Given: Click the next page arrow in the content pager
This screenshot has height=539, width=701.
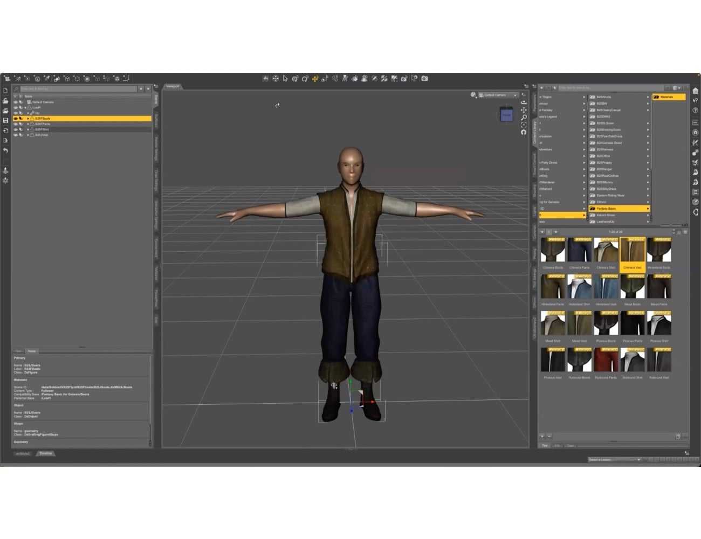Looking at the screenshot, I should (x=555, y=232).
